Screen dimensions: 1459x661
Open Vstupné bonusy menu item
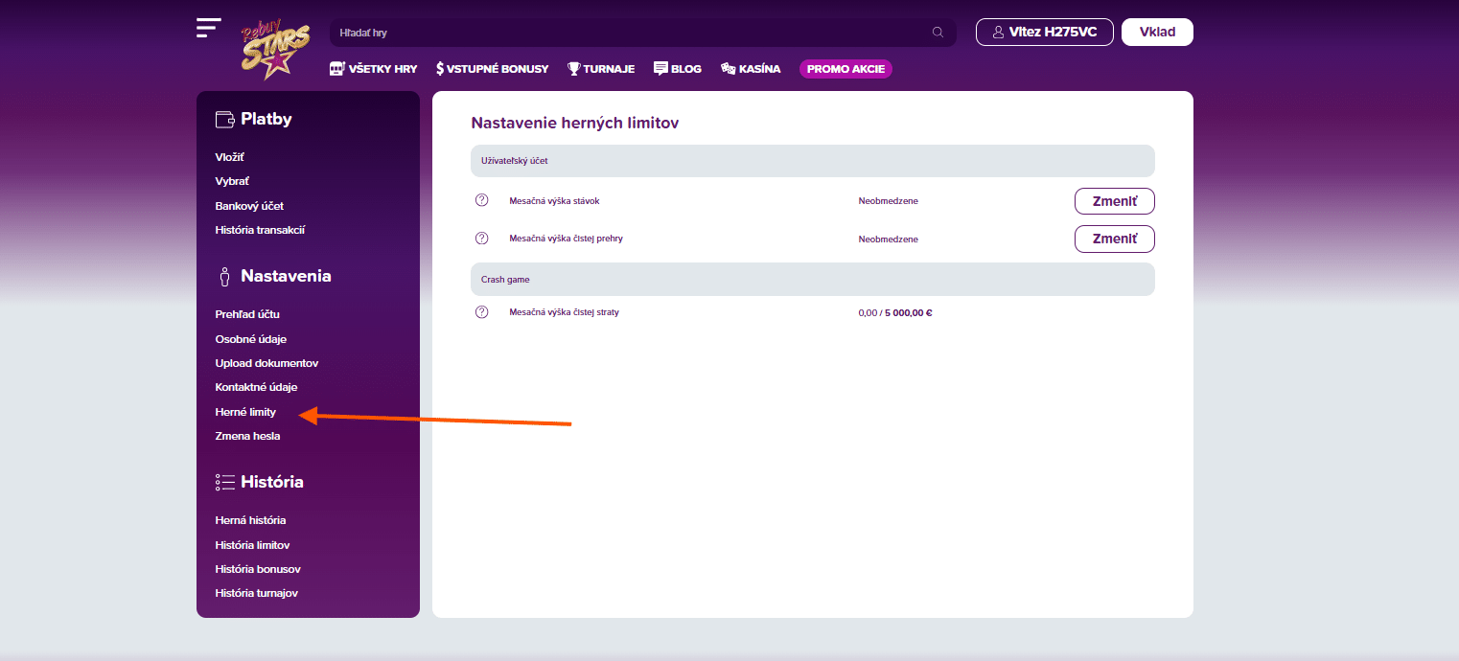(492, 69)
